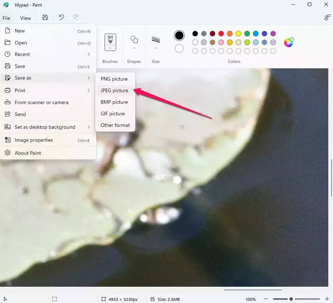Screen dimensions: 333x303
Task: Open the View menu
Action: 25,18
